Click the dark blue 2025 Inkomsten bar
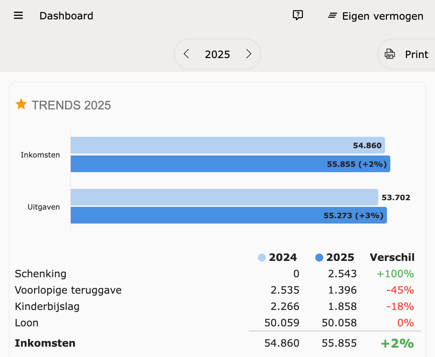Screen dimensions: 435x357 pyautogui.click(x=230, y=164)
